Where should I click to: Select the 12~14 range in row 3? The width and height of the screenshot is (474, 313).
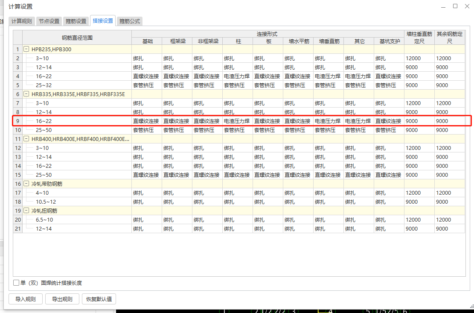pos(77,67)
